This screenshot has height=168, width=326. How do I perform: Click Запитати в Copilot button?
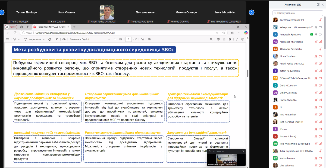(x=80, y=39)
